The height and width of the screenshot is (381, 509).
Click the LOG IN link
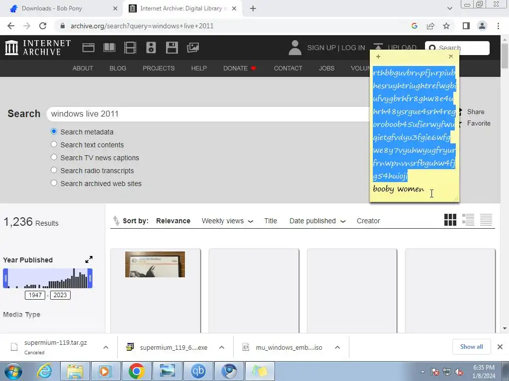[x=353, y=48]
